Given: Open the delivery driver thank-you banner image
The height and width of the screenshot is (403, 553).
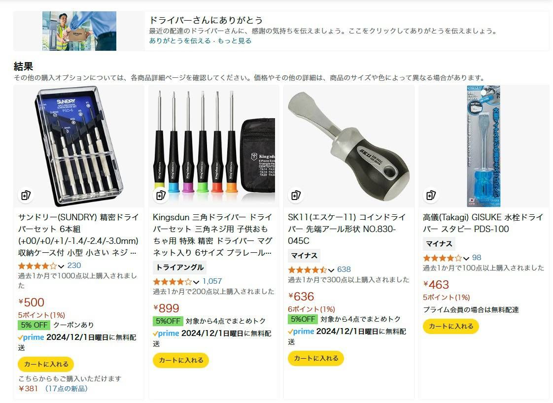Looking at the screenshot, I should pos(79,31).
